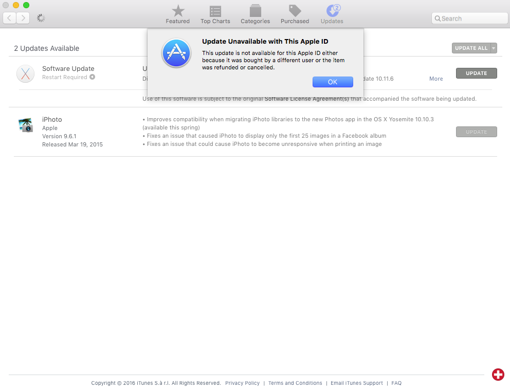The image size is (510, 391).
Task: Select the Updates tab
Action: [x=332, y=14]
